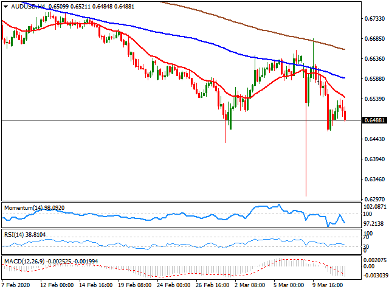Click the 19 Feb 08:00 time label
This screenshot has width=389, height=292.
135,285
